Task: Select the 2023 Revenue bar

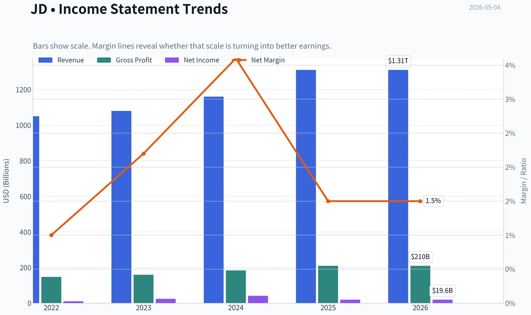Action: point(121,207)
